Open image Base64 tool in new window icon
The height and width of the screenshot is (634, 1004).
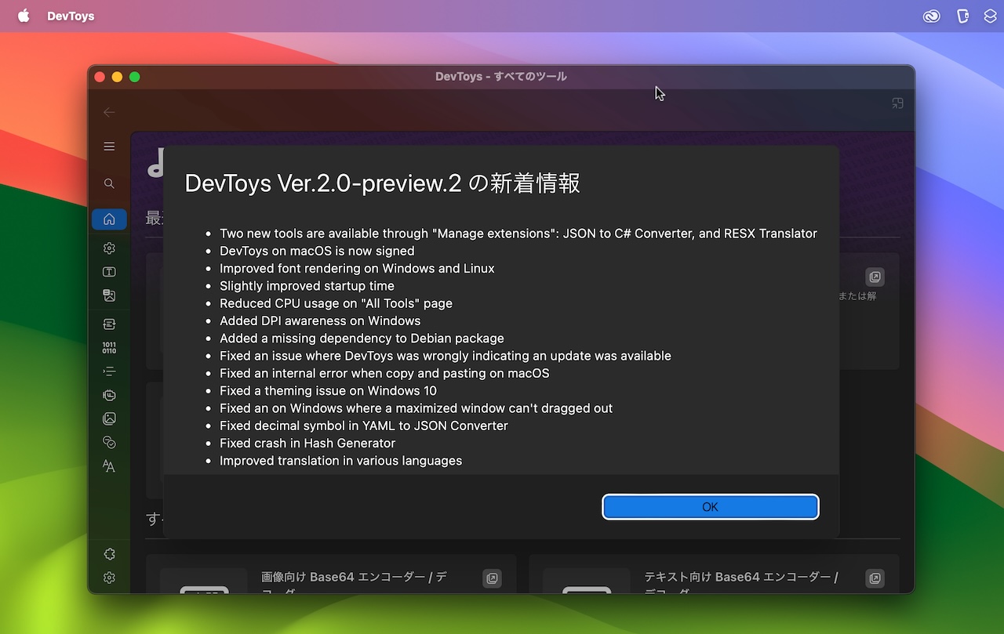[x=492, y=578]
